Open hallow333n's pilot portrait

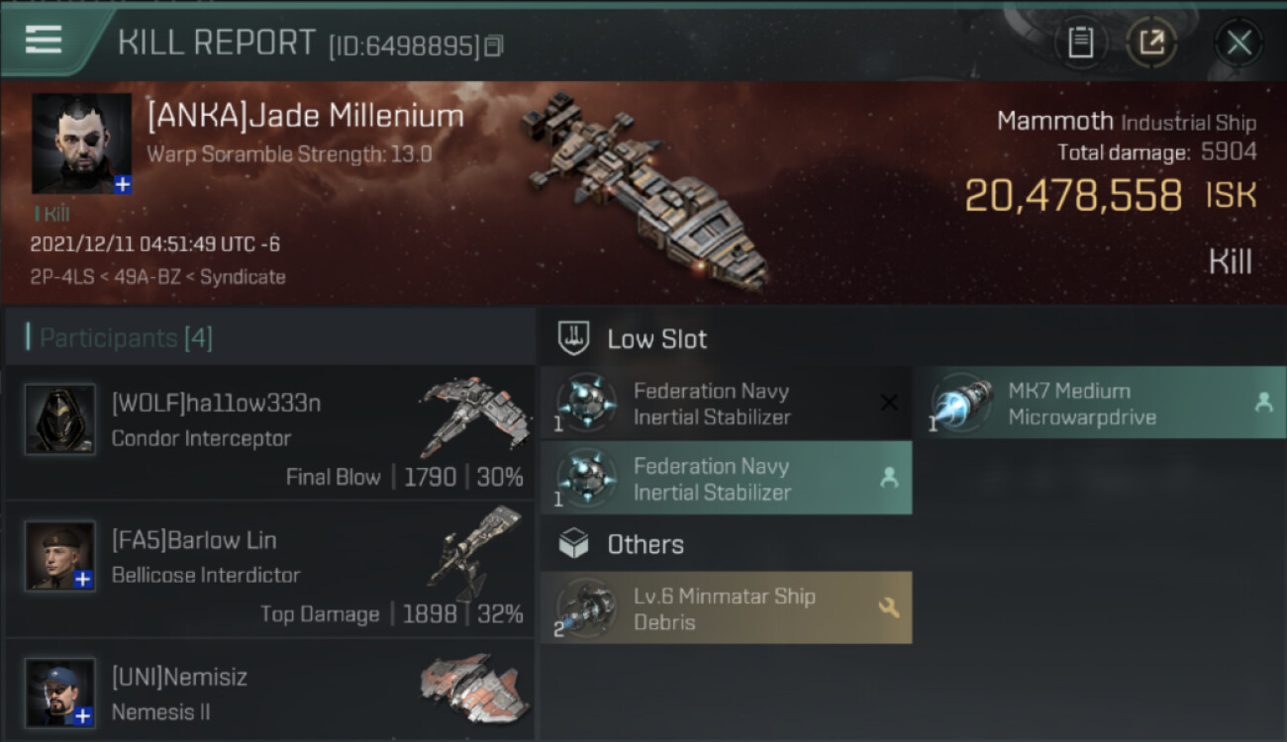point(60,419)
